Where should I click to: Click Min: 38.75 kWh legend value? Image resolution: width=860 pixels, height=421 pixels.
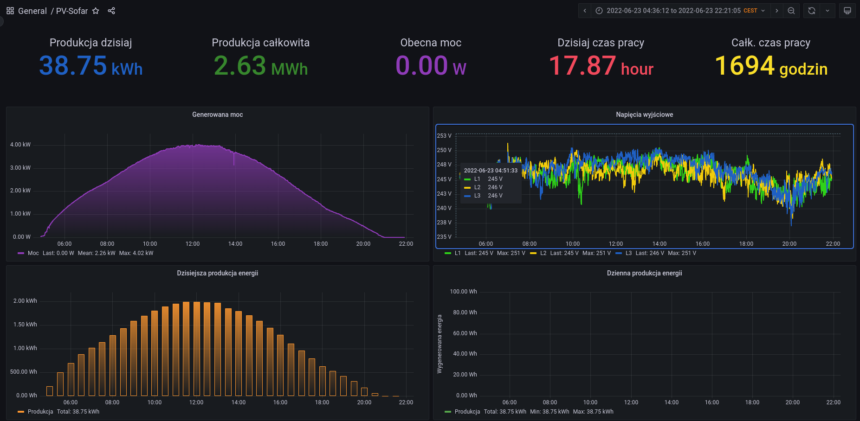(550, 412)
